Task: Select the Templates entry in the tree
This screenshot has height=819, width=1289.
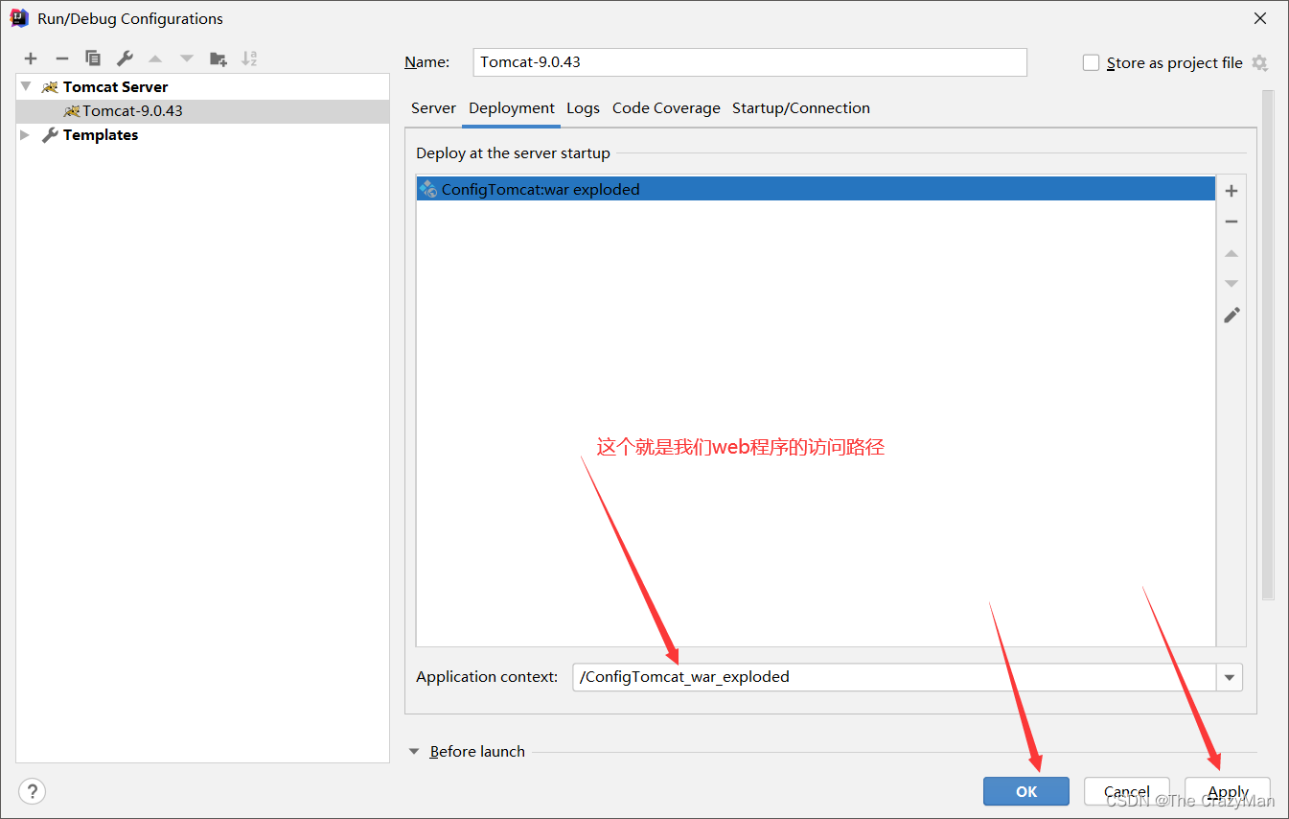Action: click(101, 135)
